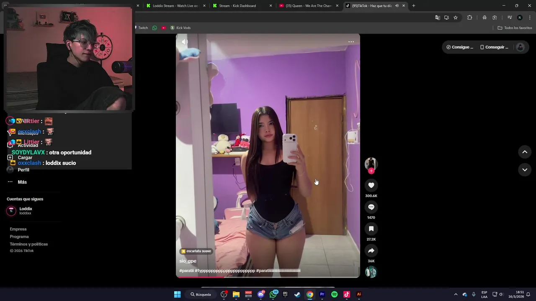
Task: Click the Consigue... button at top right
Action: (x=460, y=47)
